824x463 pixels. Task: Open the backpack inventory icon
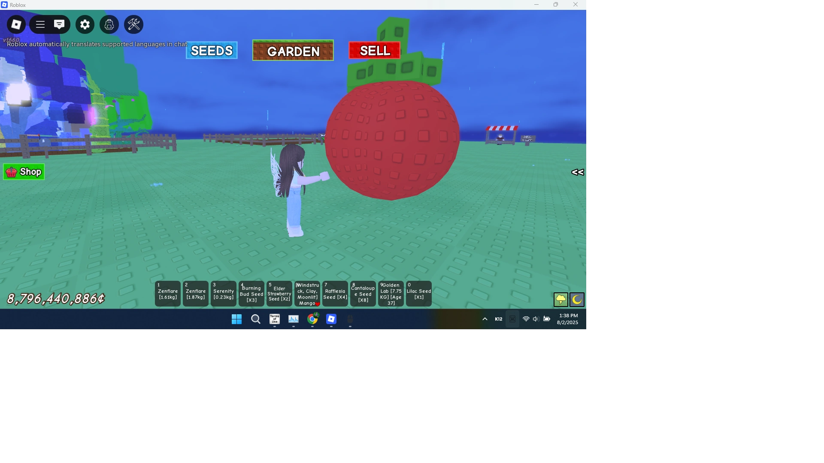(x=109, y=24)
